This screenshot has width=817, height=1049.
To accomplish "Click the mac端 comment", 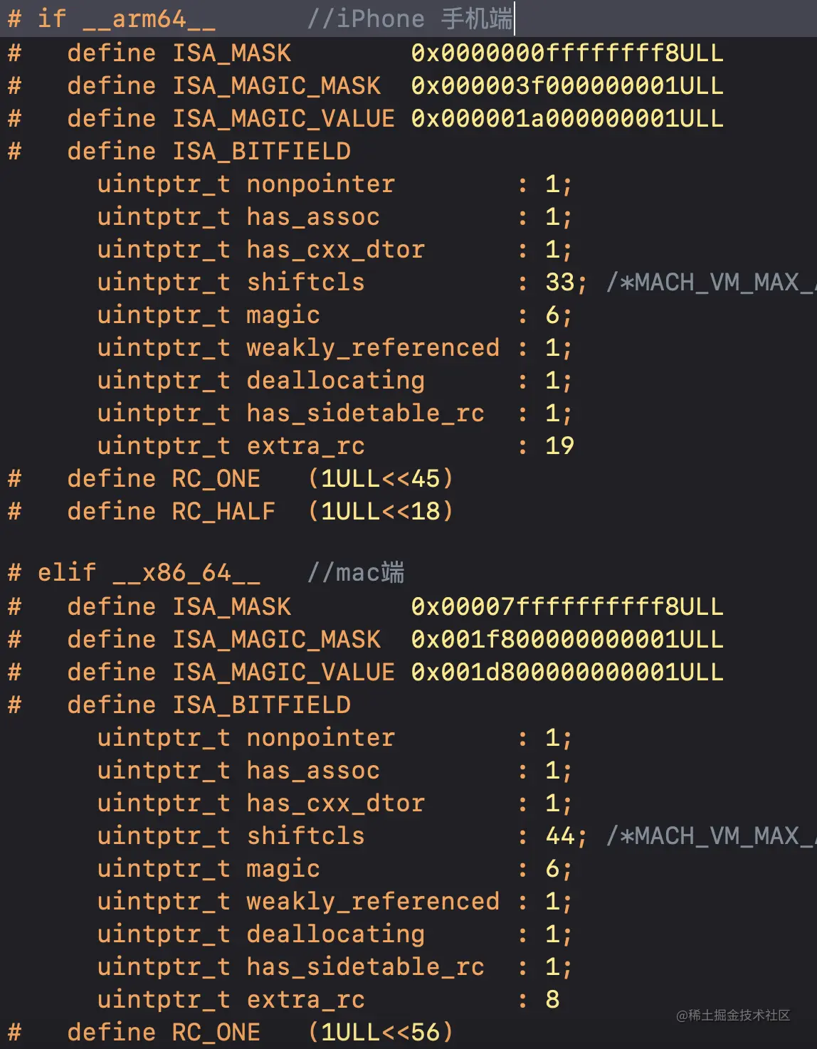I will (356, 572).
